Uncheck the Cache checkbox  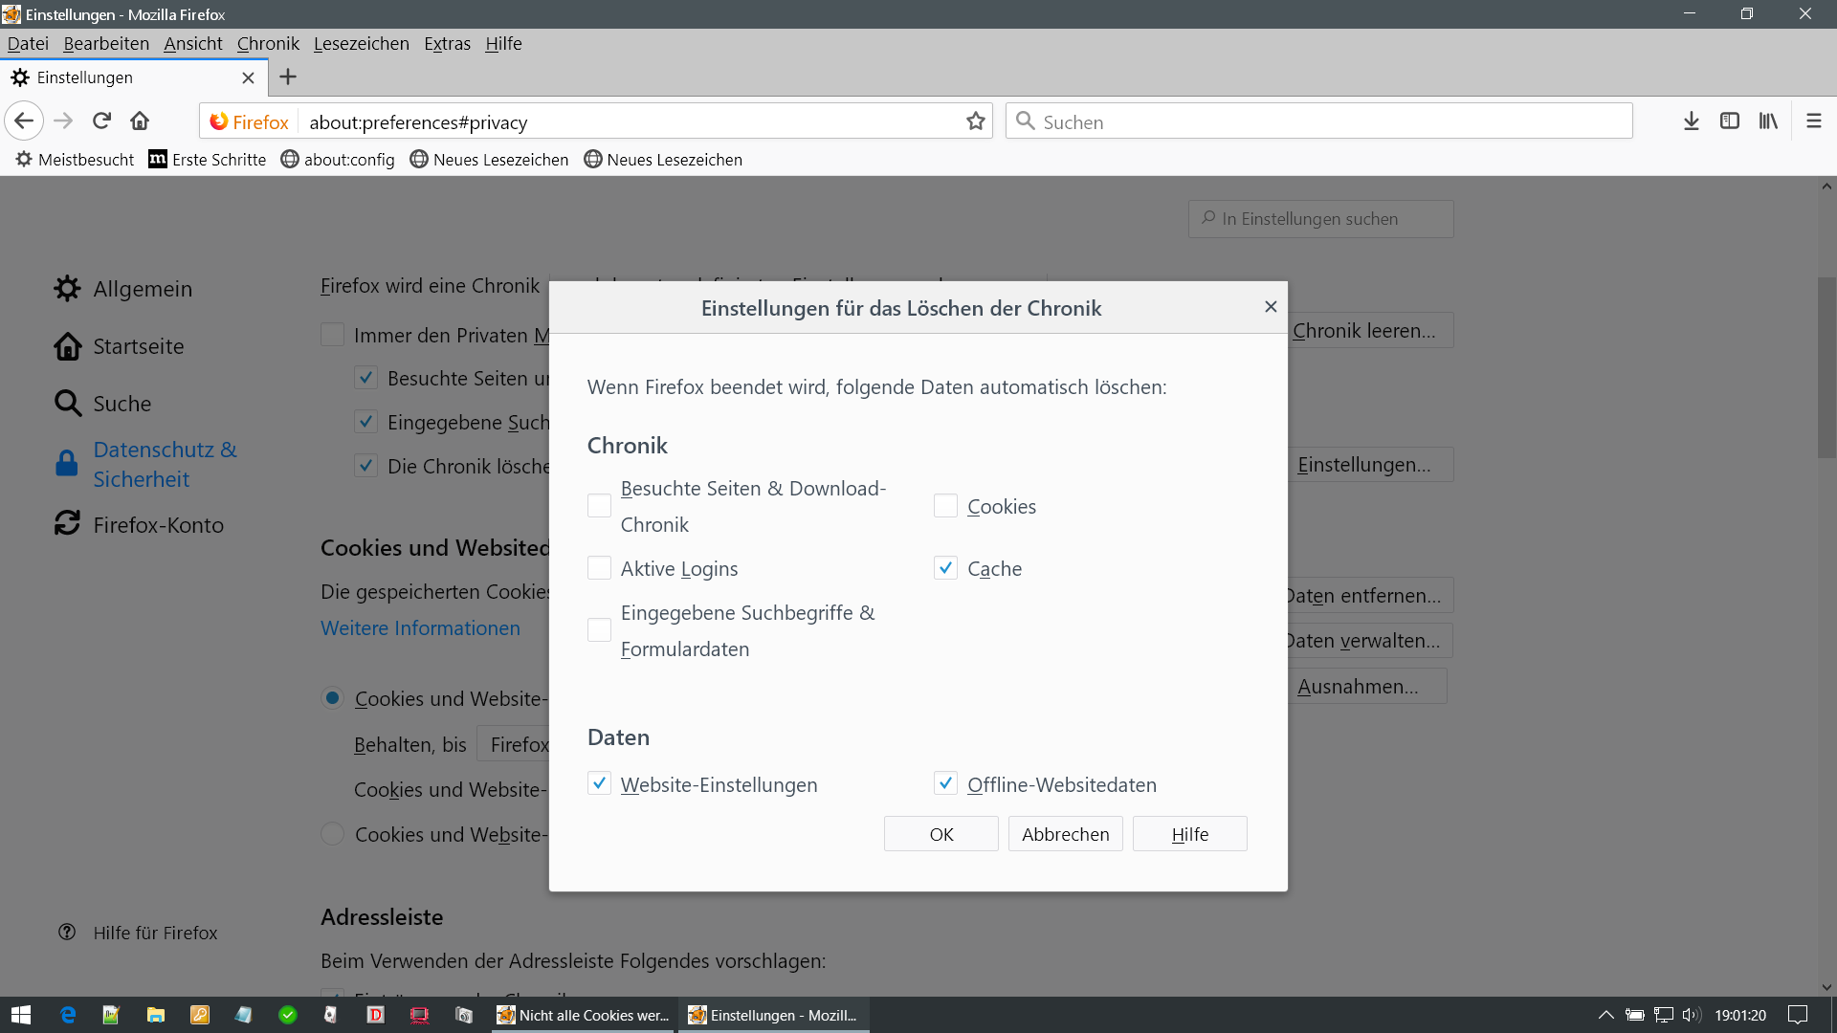[945, 568]
